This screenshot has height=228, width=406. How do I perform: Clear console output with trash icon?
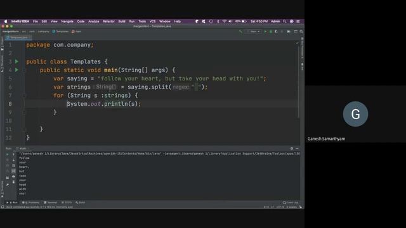click(13, 182)
